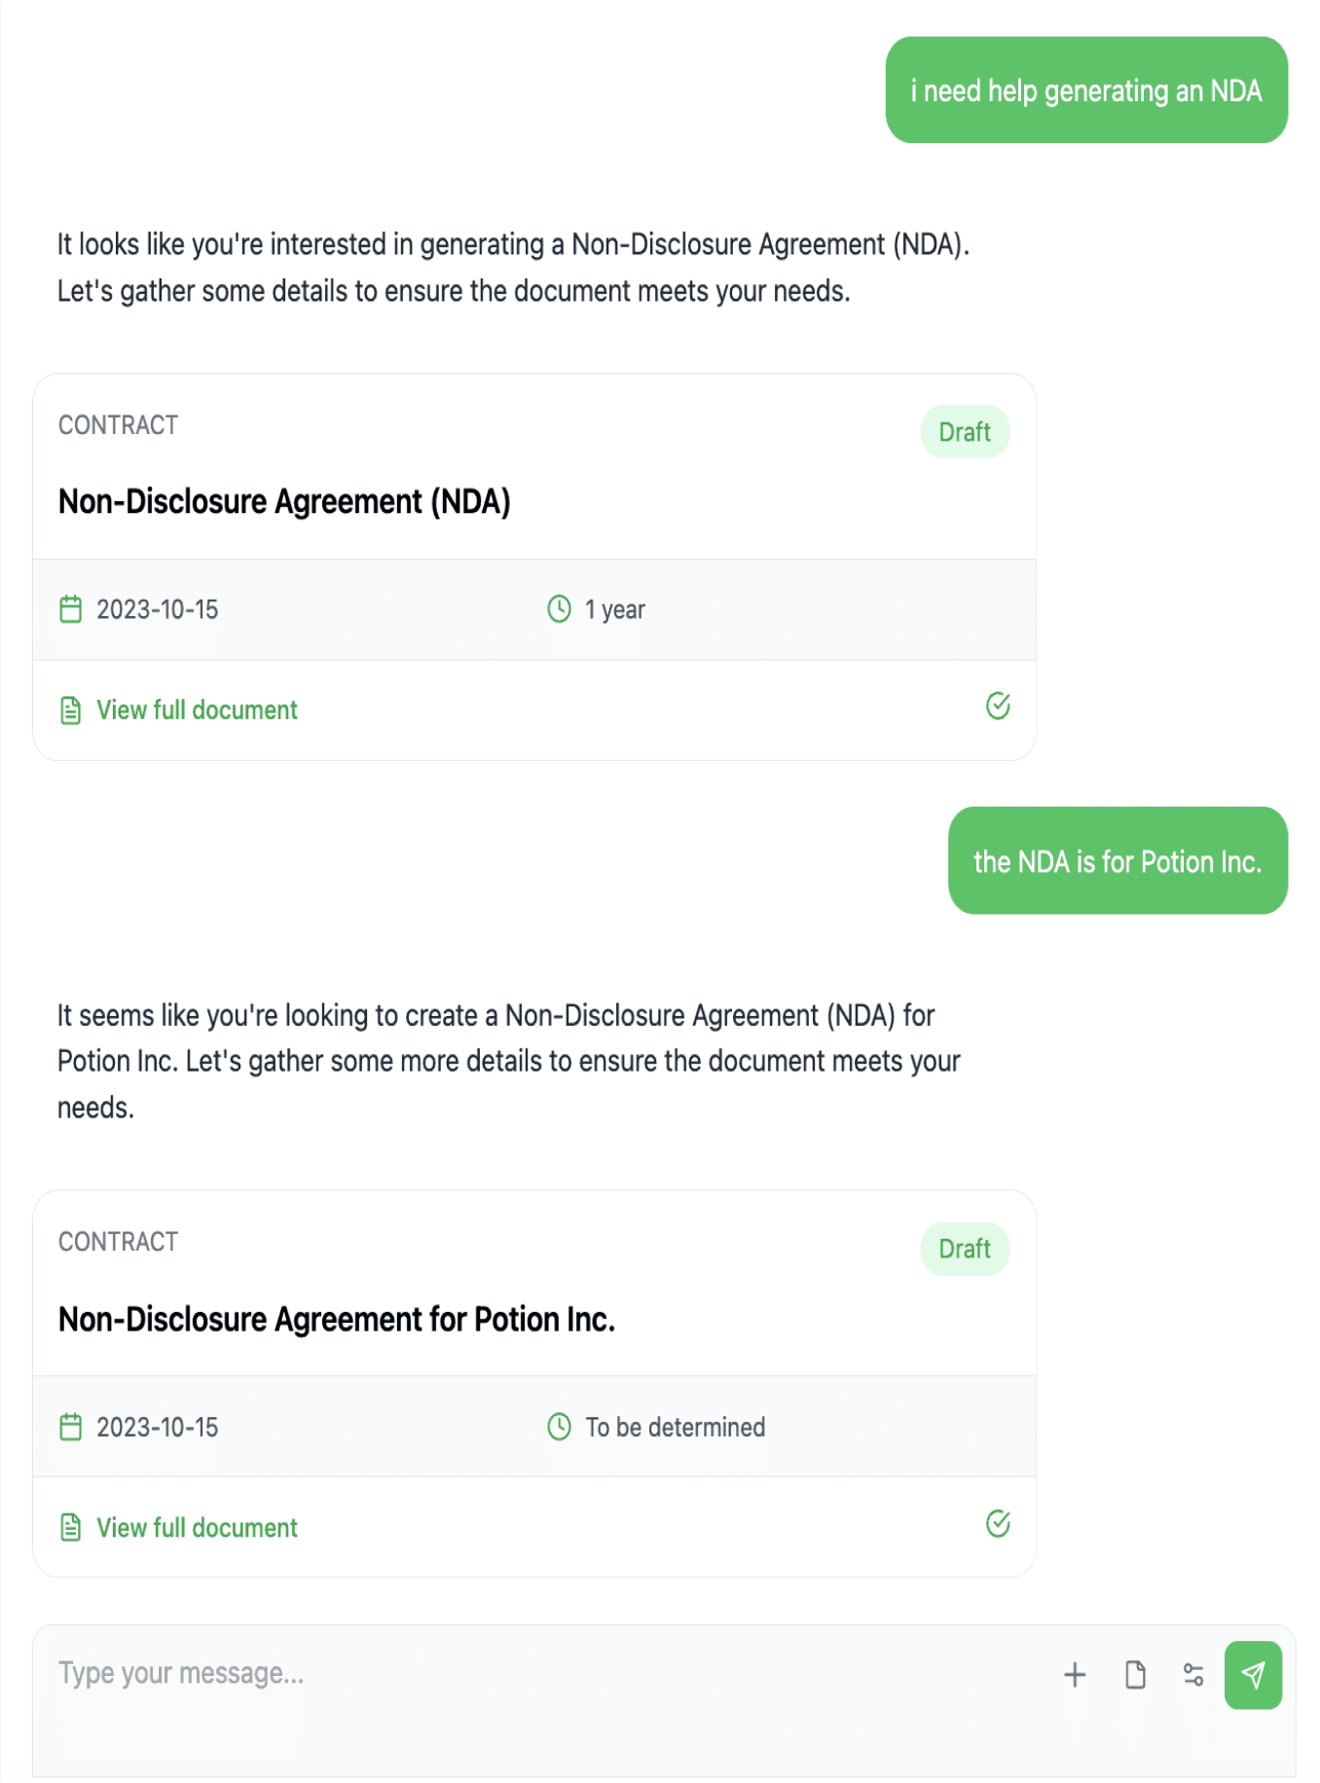
Task: Open the settings sliders icon in message bar
Action: [x=1192, y=1674]
